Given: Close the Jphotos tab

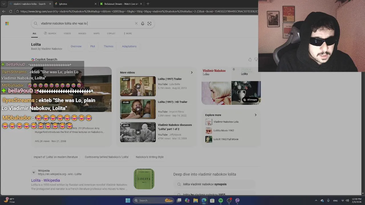Looking at the screenshot, I should point(96,4).
